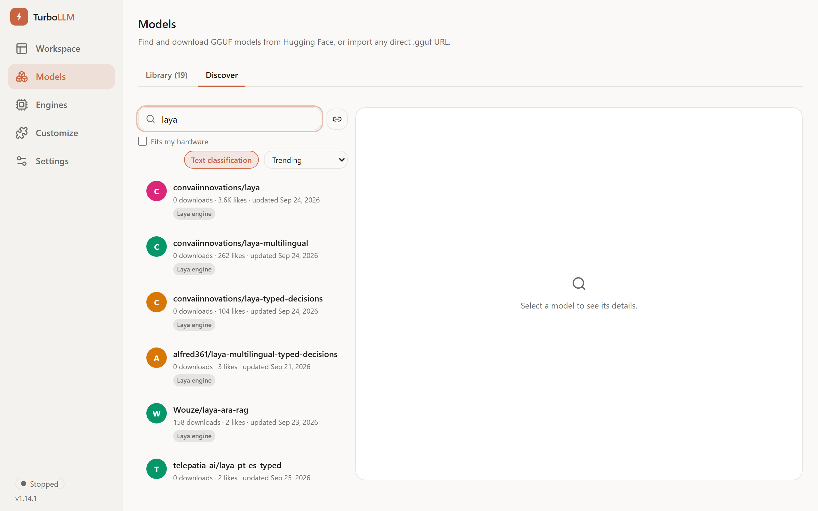The image size is (818, 511).
Task: Open the Settings sliders icon
Action: 22,161
